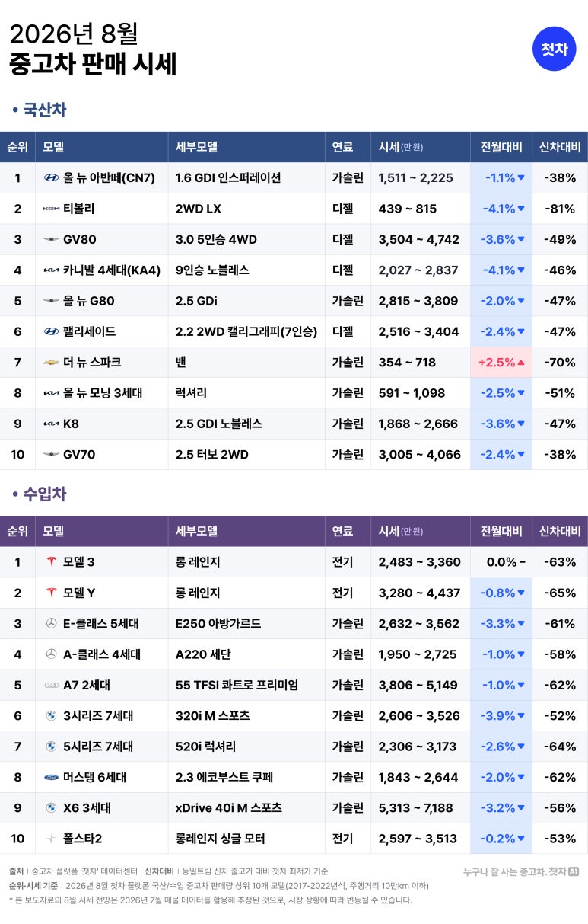The width and height of the screenshot is (588, 924).
Task: Click the Ford logo beside 머스탱 6세대
Action: (x=51, y=777)
